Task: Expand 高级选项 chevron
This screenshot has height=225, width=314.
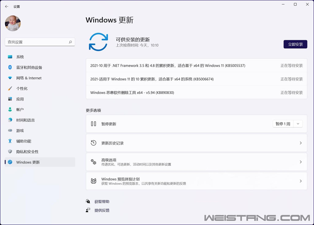Action: tap(301, 162)
